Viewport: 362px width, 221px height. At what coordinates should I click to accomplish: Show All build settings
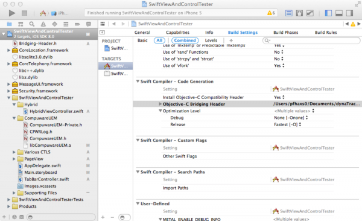159,40
